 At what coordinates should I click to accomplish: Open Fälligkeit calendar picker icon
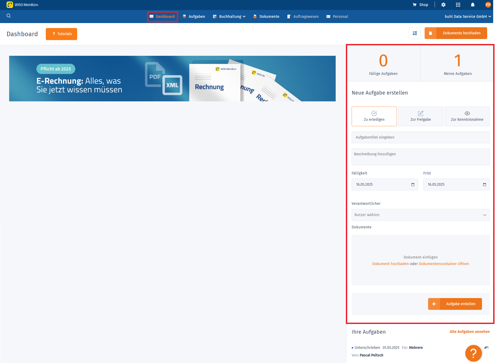point(413,185)
